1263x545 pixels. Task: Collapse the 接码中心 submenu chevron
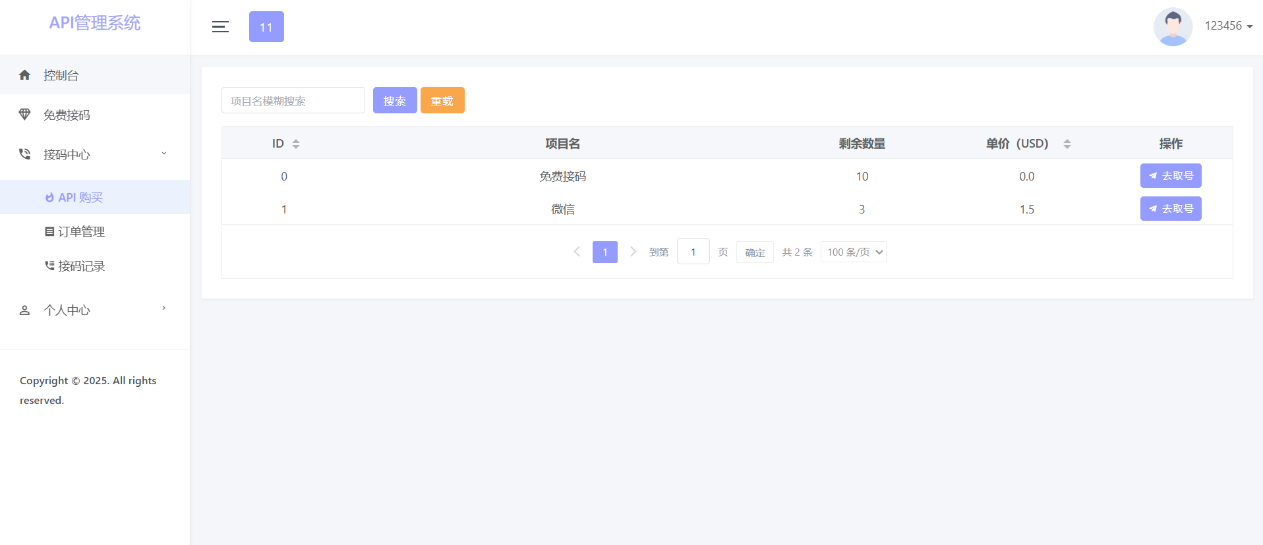pos(164,154)
